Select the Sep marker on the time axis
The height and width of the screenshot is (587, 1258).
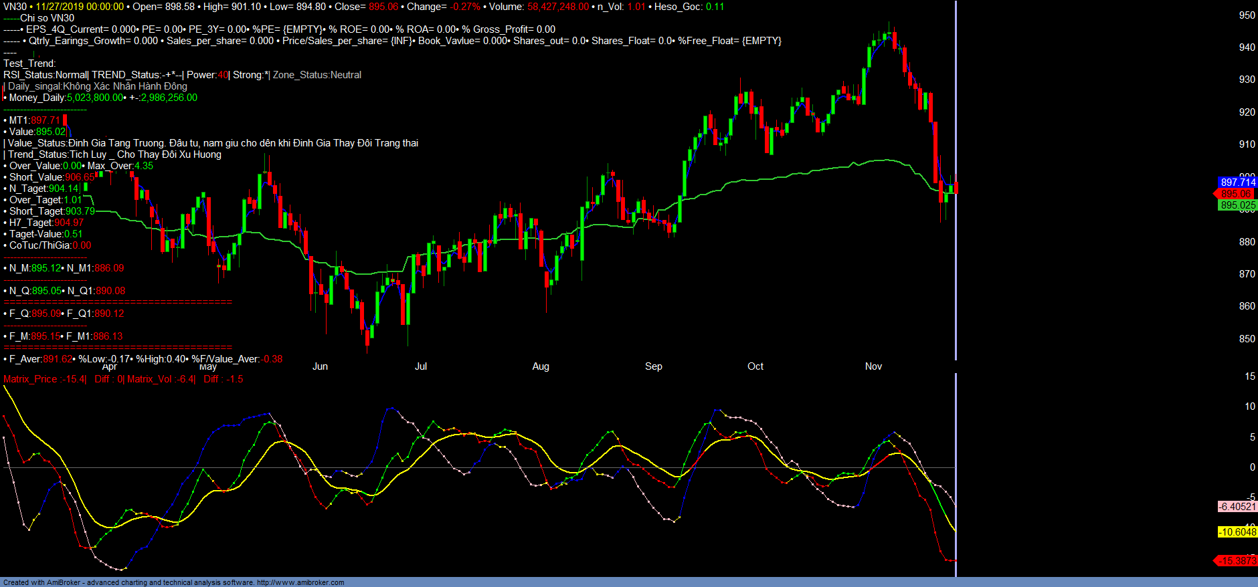(653, 366)
